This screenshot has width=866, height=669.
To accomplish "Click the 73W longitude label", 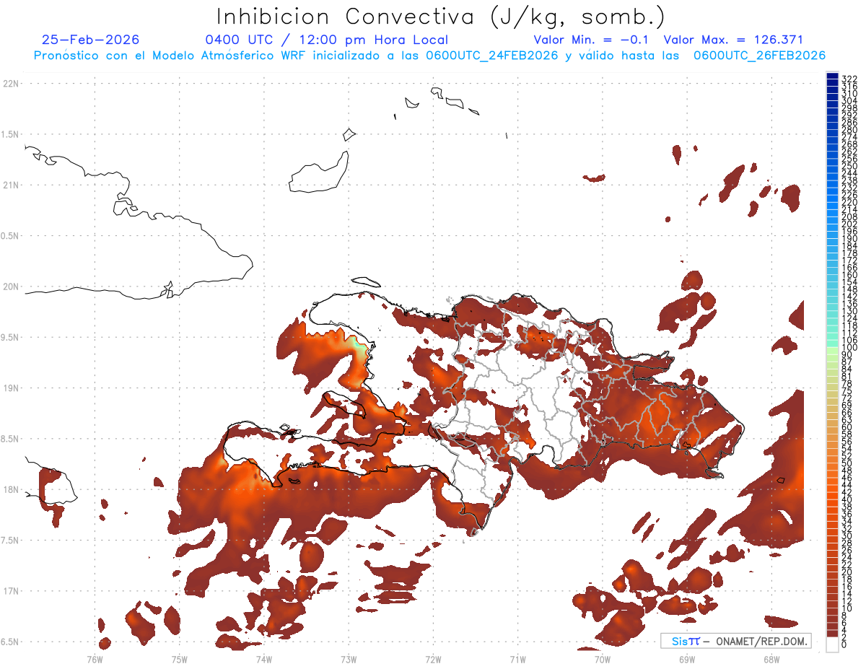I will click(x=349, y=659).
